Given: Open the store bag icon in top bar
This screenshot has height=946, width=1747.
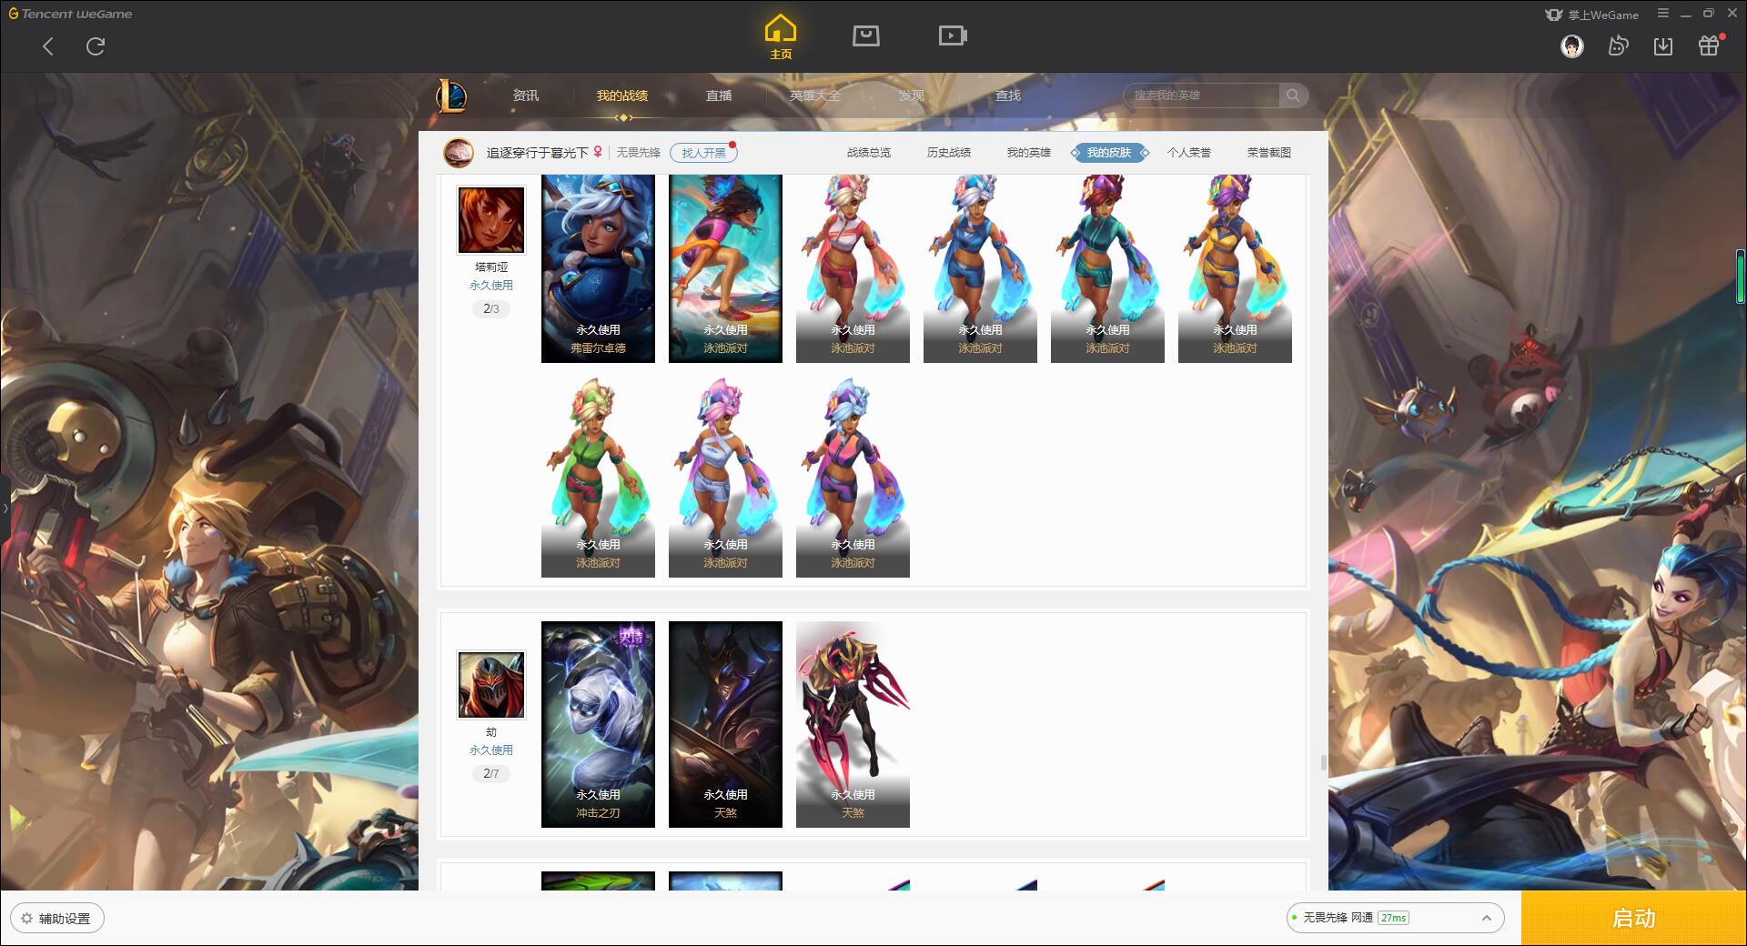Looking at the screenshot, I should [865, 35].
